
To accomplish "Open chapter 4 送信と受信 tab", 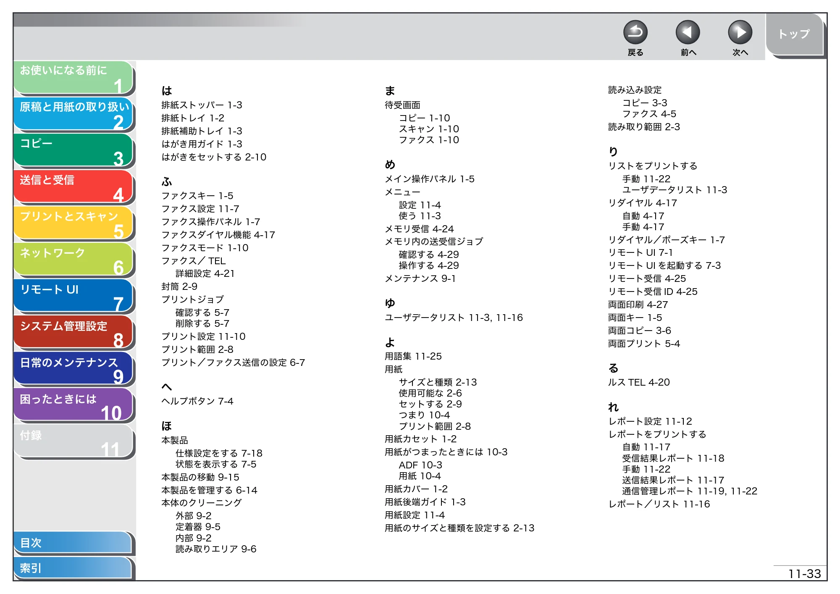I will tap(73, 187).
